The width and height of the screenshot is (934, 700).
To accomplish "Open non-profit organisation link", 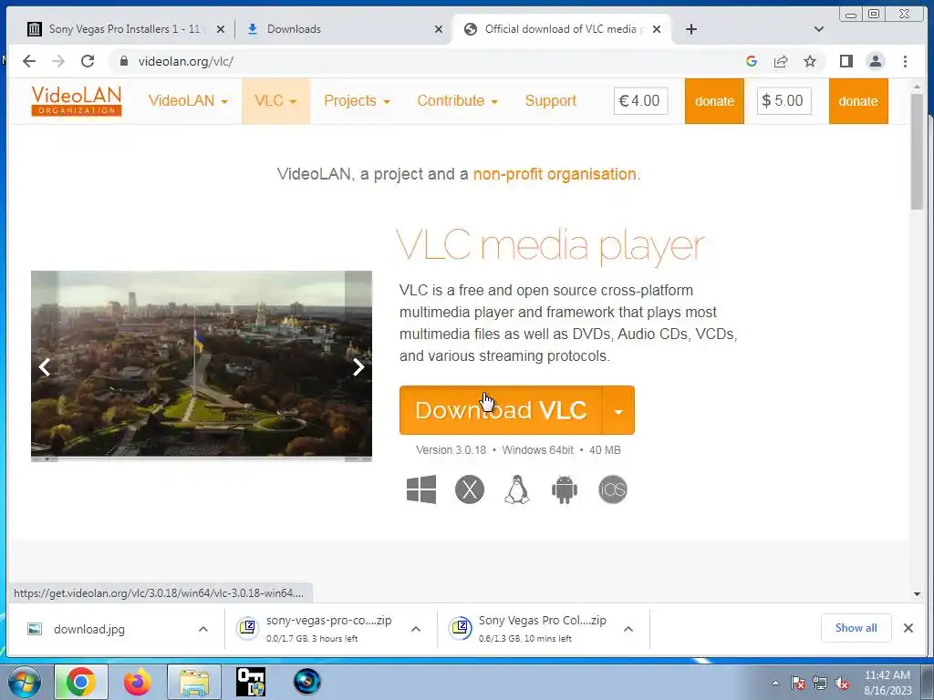I will [555, 174].
